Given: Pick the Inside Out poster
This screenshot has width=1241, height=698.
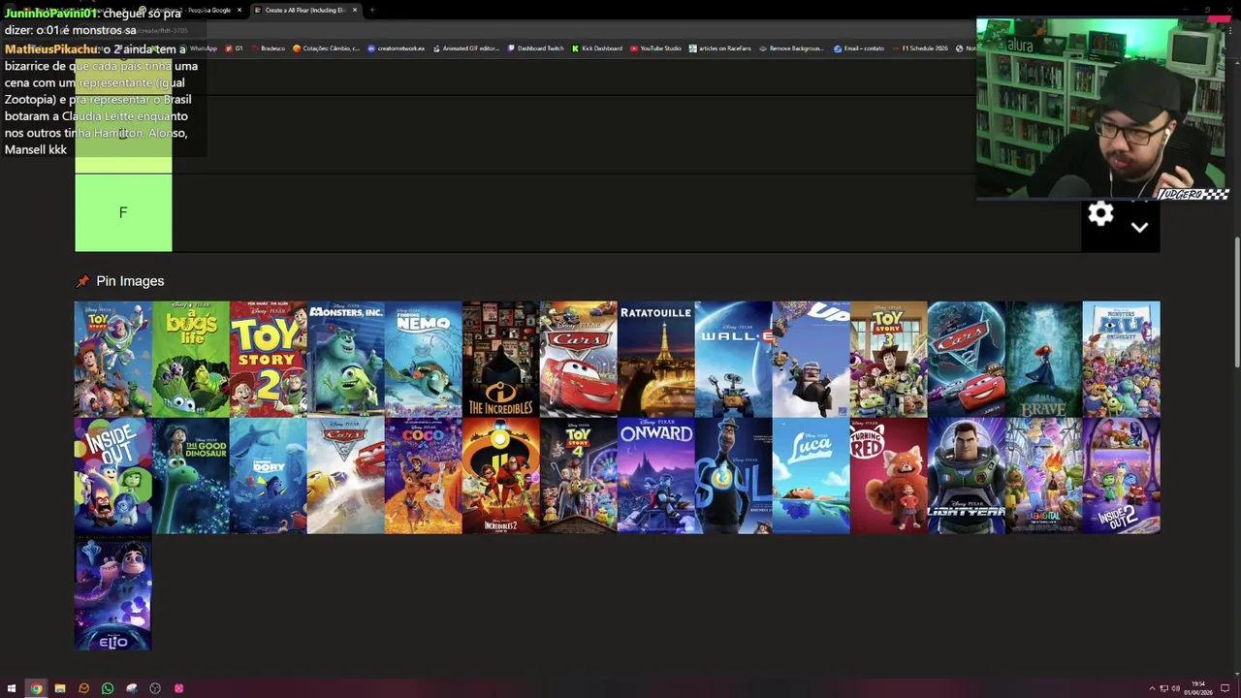Looking at the screenshot, I should 113,476.
